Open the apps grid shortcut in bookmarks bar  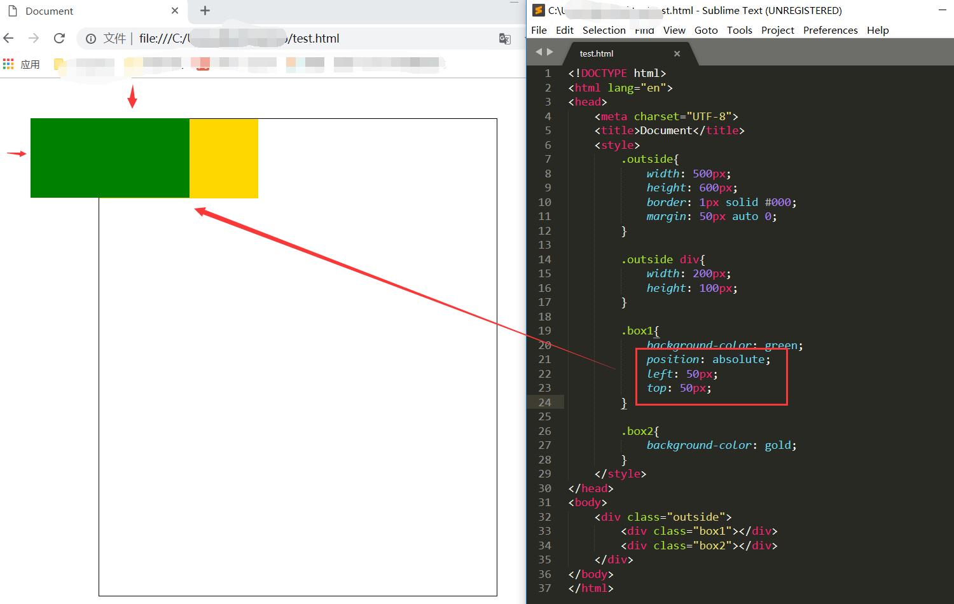point(9,64)
